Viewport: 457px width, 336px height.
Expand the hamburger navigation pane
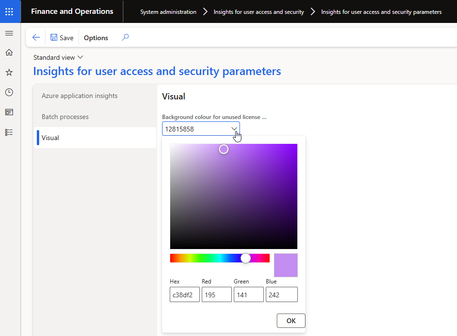click(x=9, y=33)
